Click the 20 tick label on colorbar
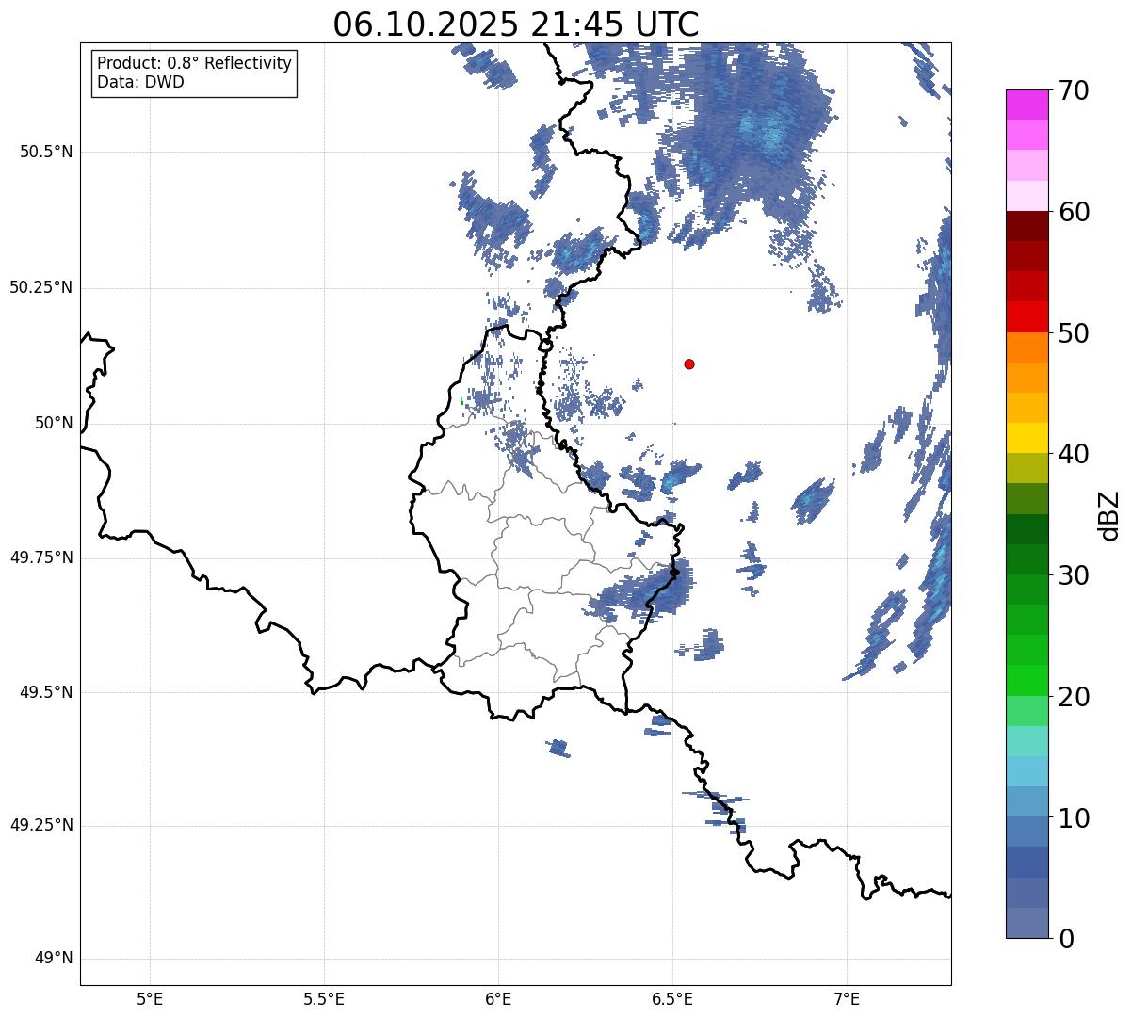The width and height of the screenshot is (1132, 1018). [1074, 697]
